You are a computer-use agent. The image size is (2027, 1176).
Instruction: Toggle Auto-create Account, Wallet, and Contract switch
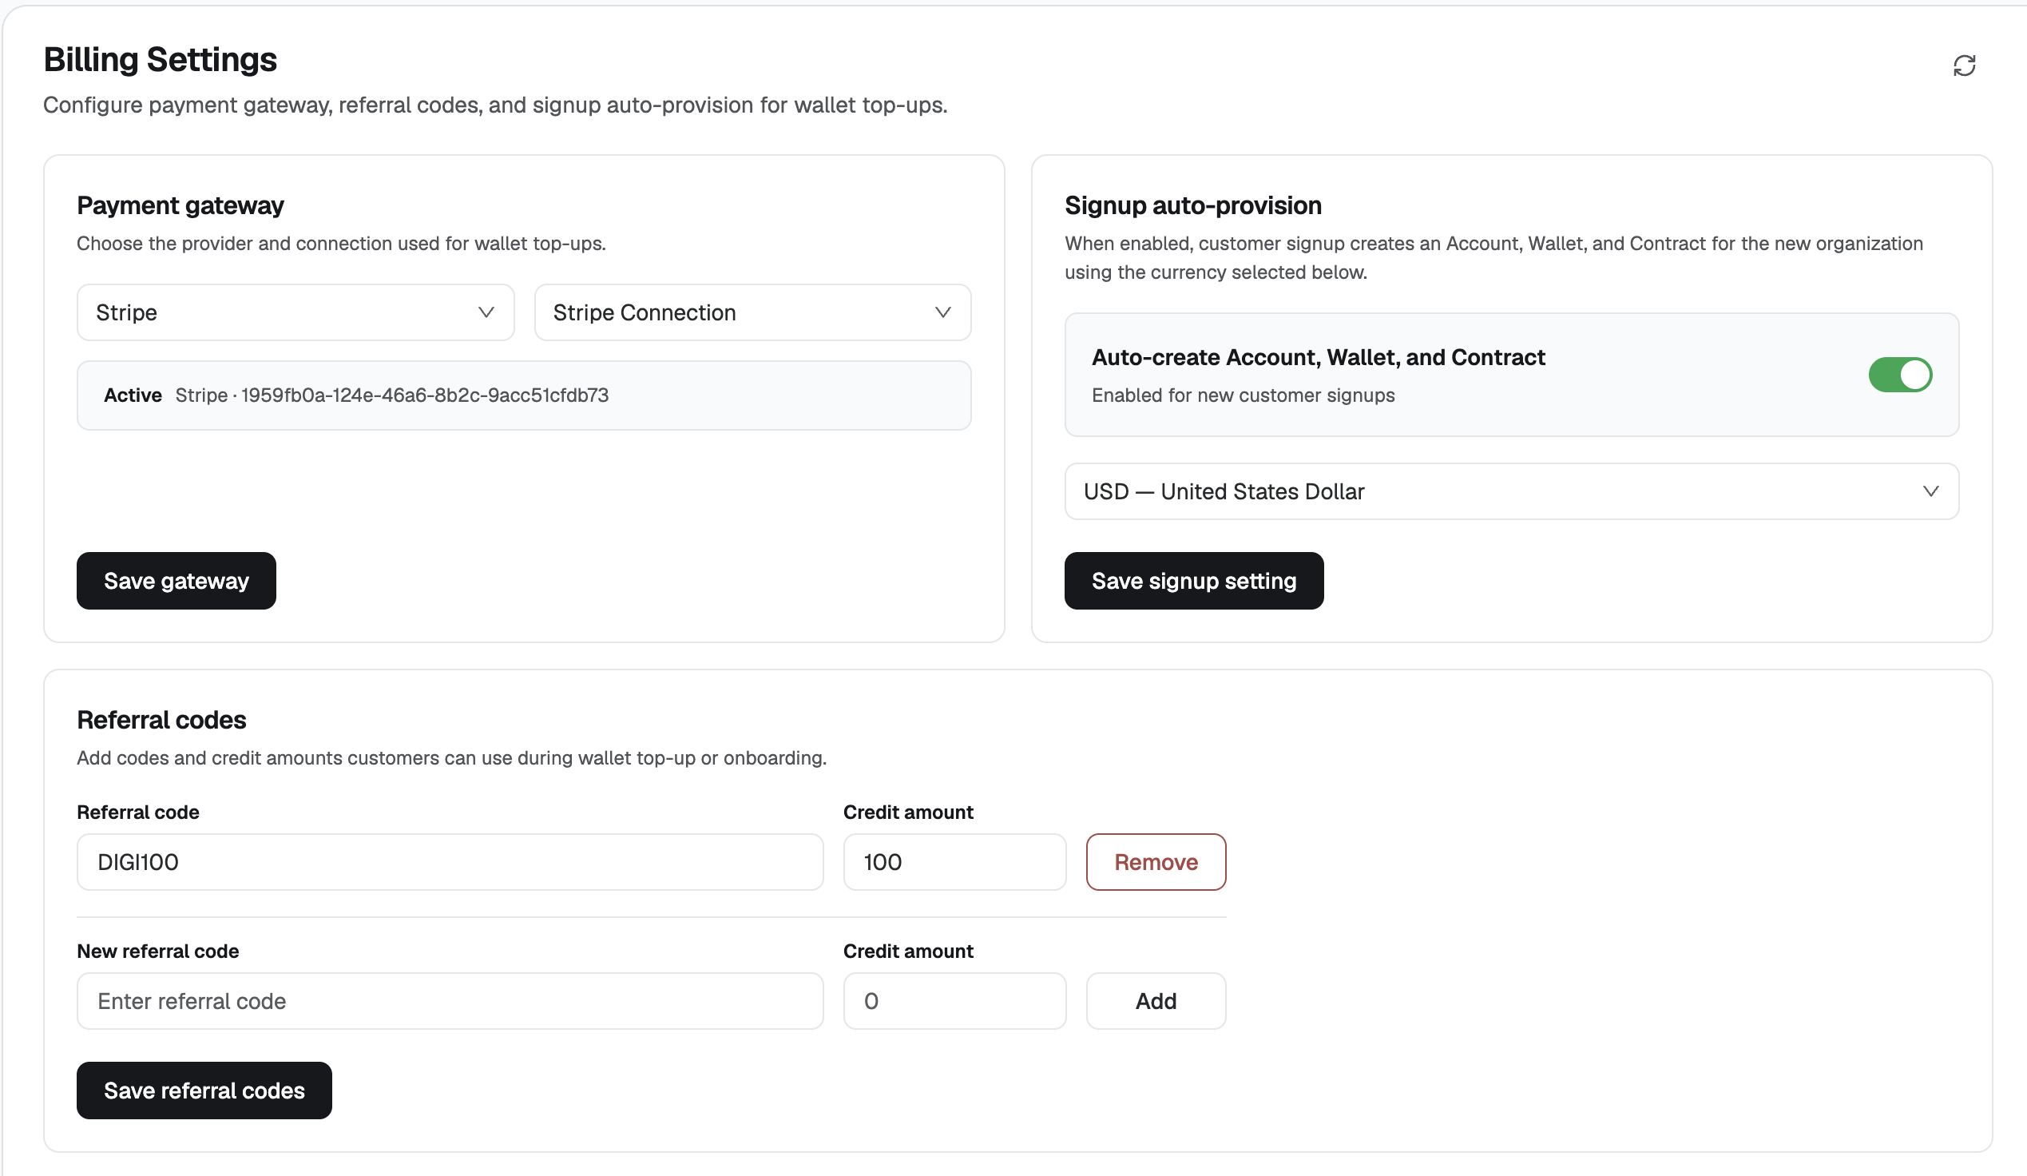1900,374
